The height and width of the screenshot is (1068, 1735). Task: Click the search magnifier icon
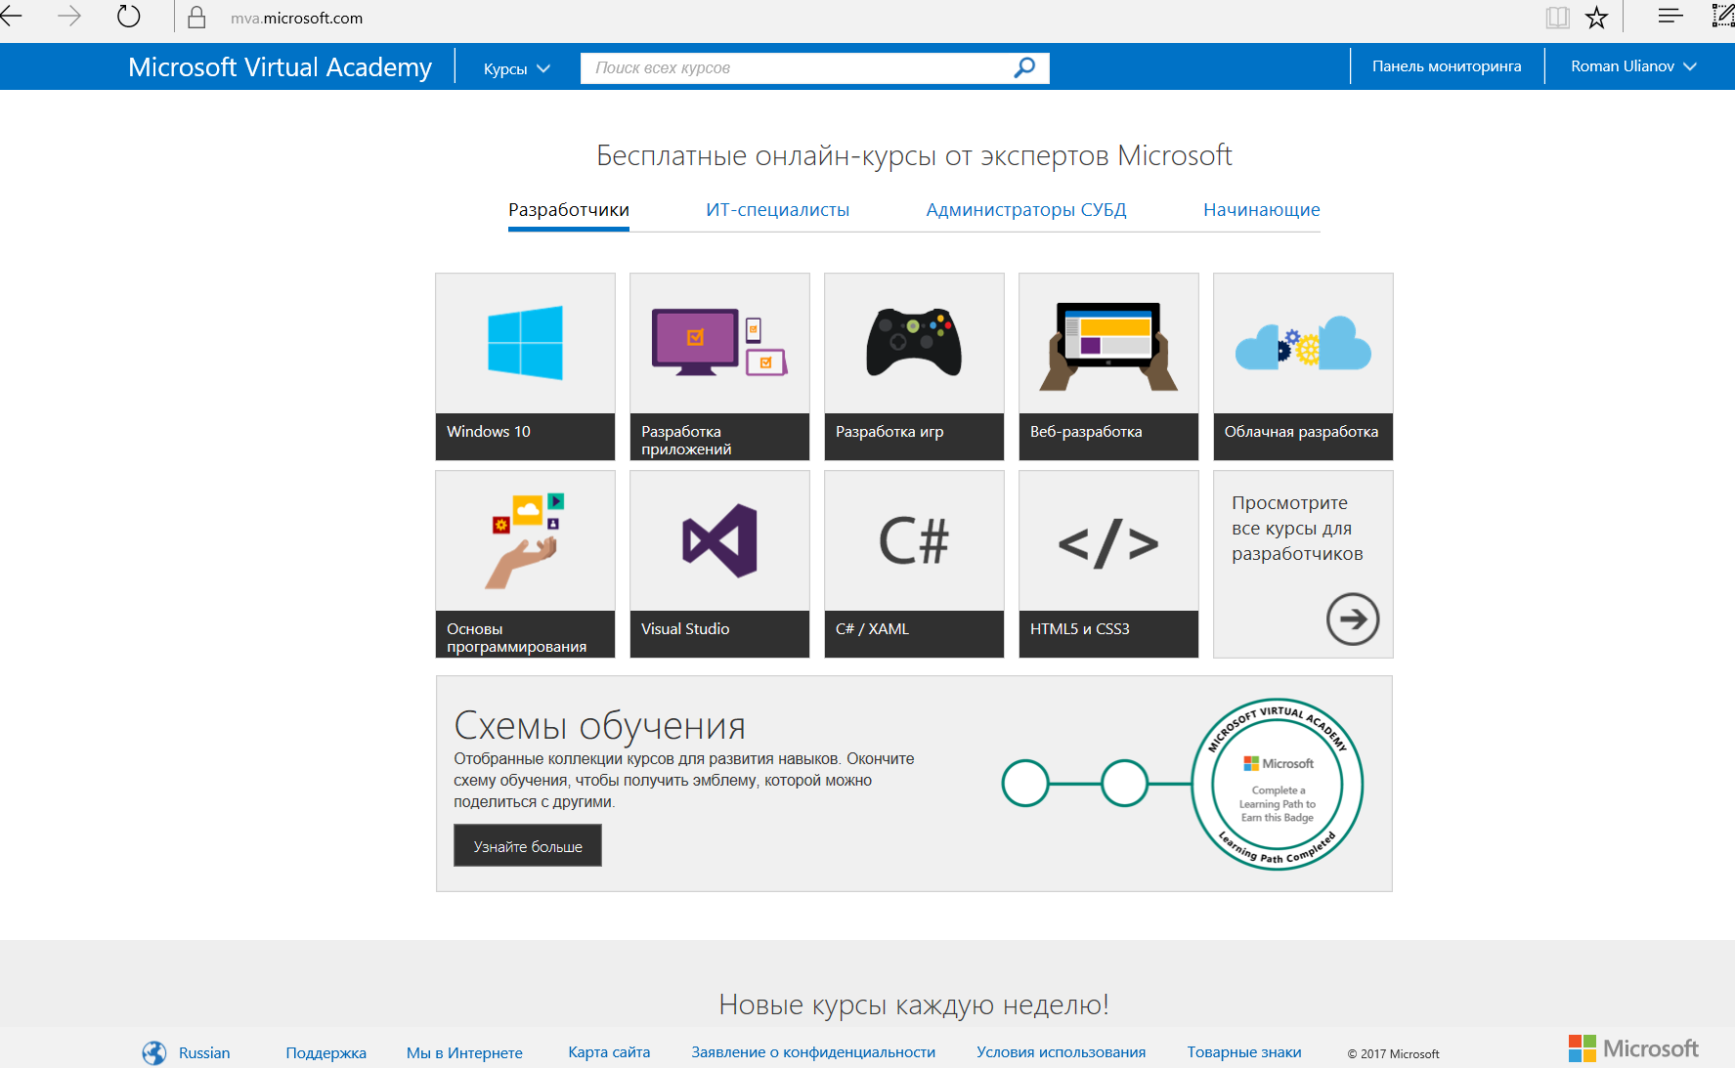pyautogui.click(x=1024, y=67)
